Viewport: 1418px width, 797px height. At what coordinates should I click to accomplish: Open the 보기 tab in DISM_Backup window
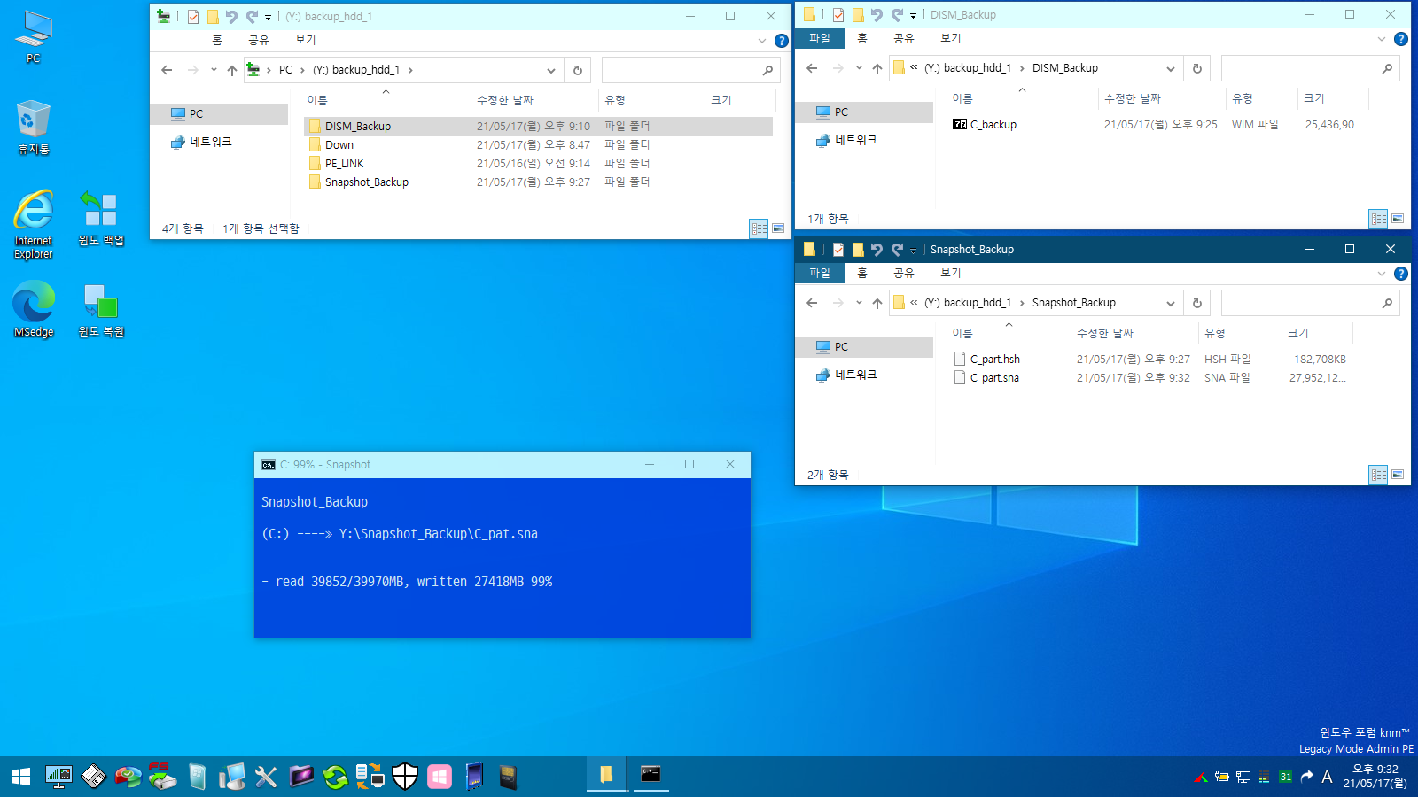[951, 38]
